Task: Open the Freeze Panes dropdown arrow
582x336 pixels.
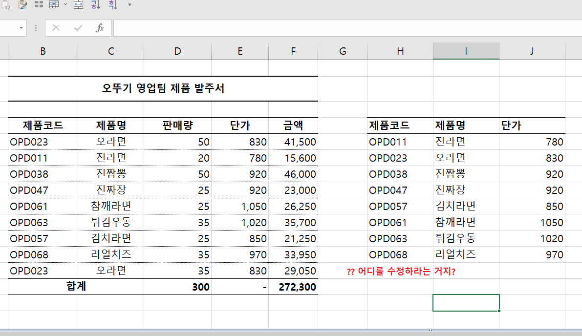Action: [65, 4]
